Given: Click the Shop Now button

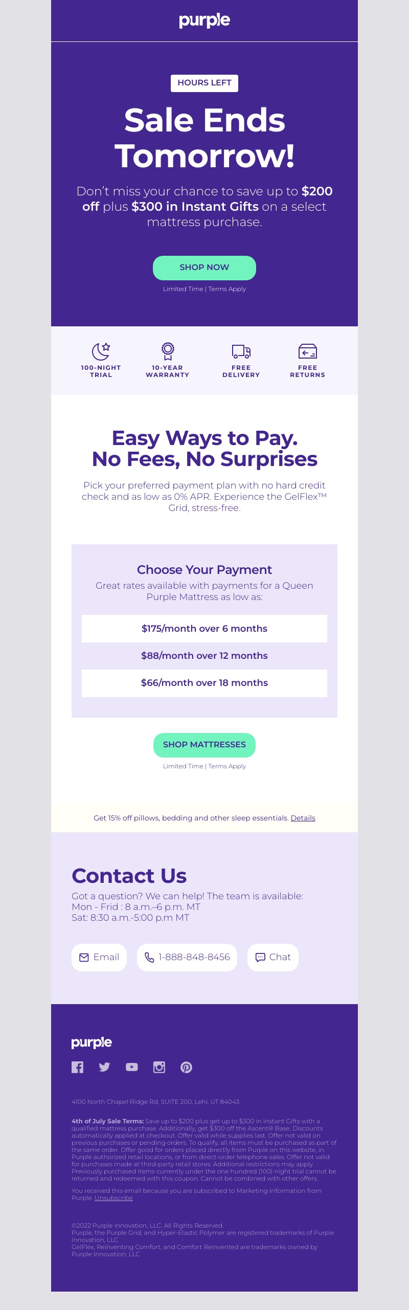Looking at the screenshot, I should 204,268.
